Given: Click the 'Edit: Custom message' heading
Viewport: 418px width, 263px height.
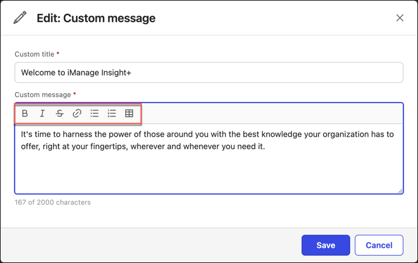Looking at the screenshot, I should click(x=96, y=19).
